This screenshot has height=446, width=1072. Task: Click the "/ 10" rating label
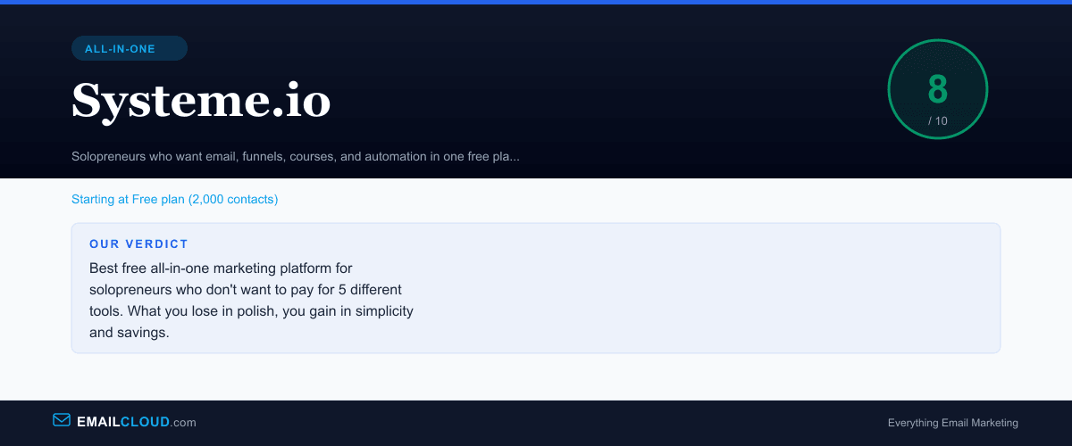938,120
